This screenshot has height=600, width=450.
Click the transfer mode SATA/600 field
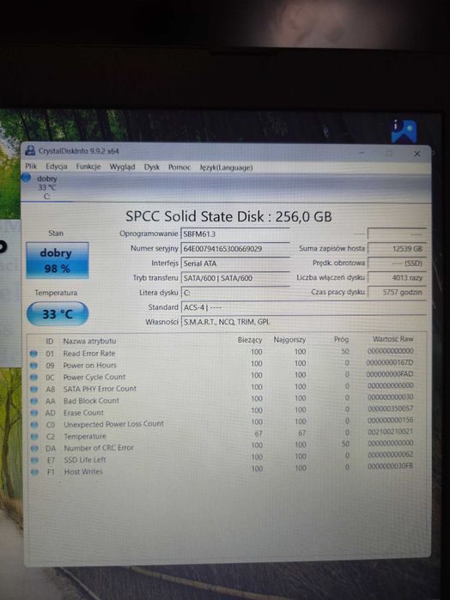(235, 278)
